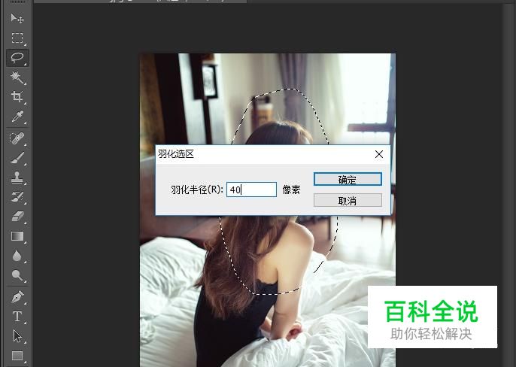Select the Horizontal Type tool

click(17, 317)
